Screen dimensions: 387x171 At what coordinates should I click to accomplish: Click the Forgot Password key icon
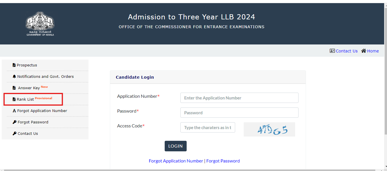click(x=15, y=122)
